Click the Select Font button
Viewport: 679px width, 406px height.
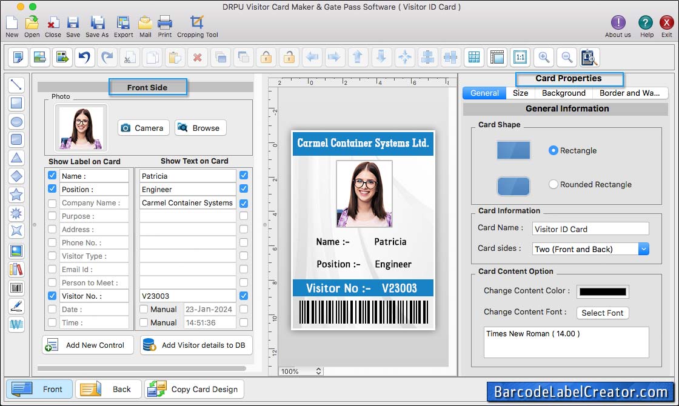tap(603, 313)
